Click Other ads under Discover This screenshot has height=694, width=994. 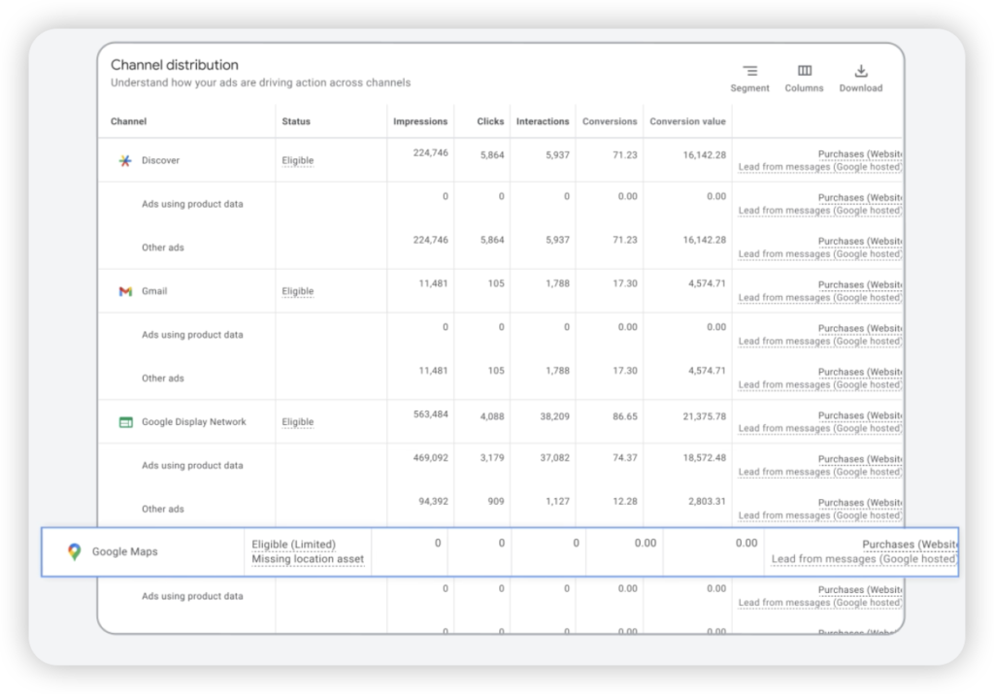163,248
